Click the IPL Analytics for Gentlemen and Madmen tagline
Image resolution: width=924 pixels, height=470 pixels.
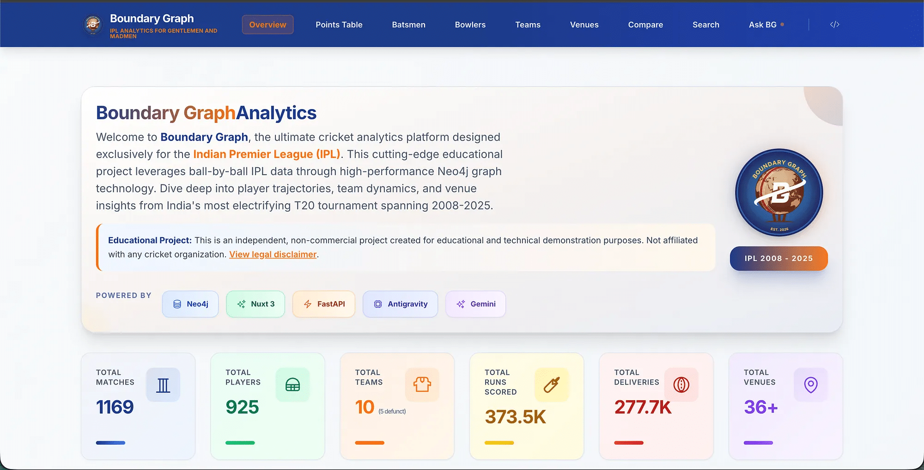click(164, 33)
